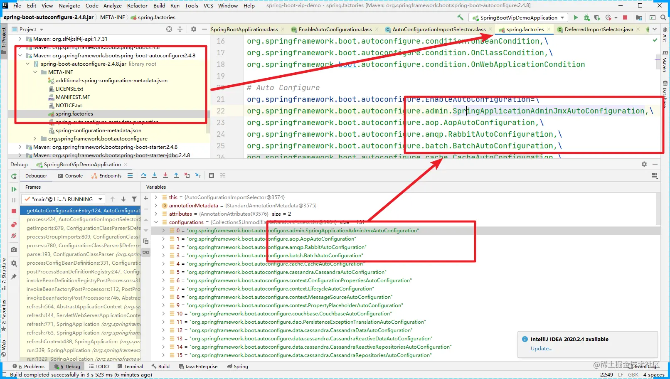Open the Refactor menu
The width and height of the screenshot is (670, 379).
(137, 5)
